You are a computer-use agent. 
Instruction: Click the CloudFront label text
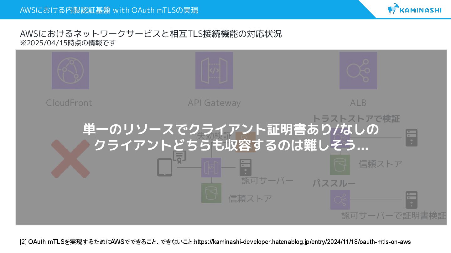coord(69,103)
